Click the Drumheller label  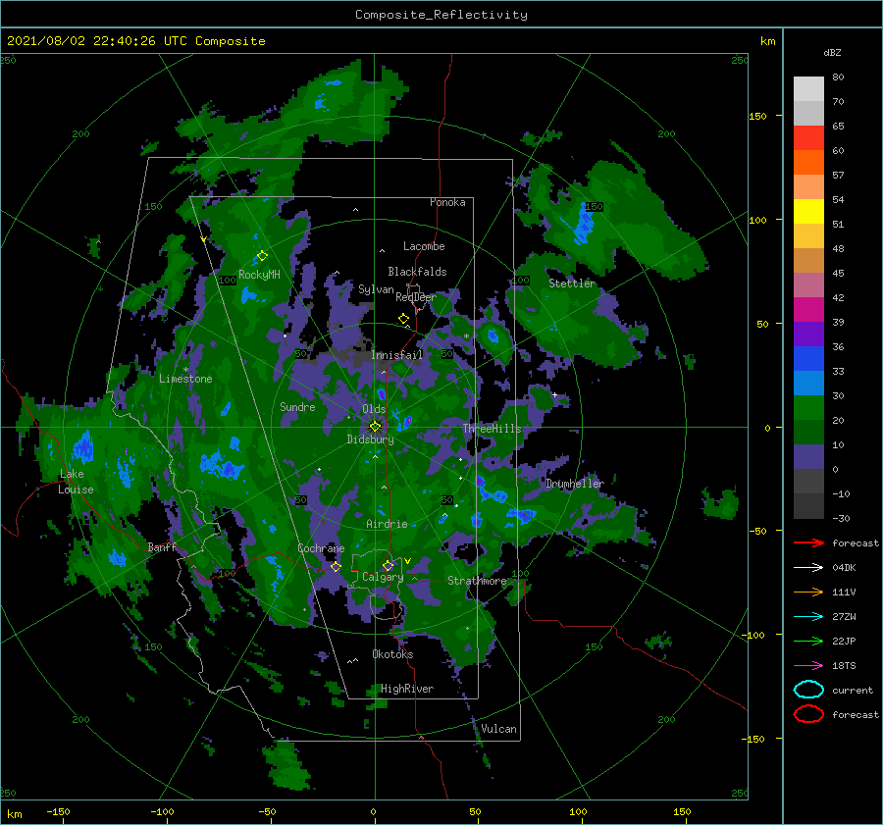(574, 484)
